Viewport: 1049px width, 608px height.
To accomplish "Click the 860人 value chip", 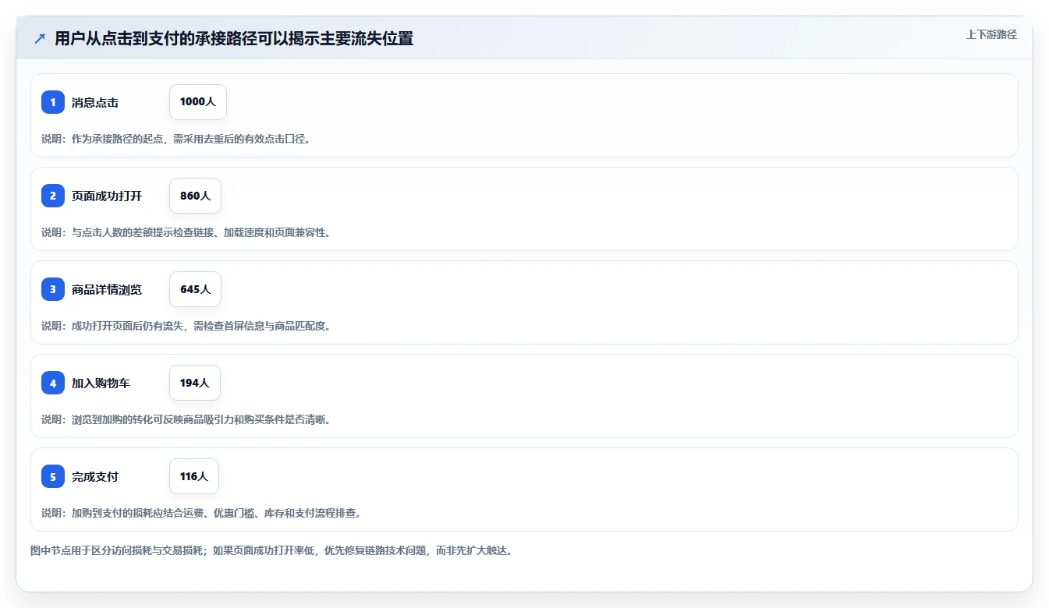I will pyautogui.click(x=195, y=196).
